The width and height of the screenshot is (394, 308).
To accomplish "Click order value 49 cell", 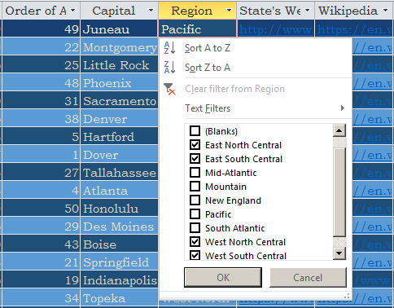I will tap(41, 29).
